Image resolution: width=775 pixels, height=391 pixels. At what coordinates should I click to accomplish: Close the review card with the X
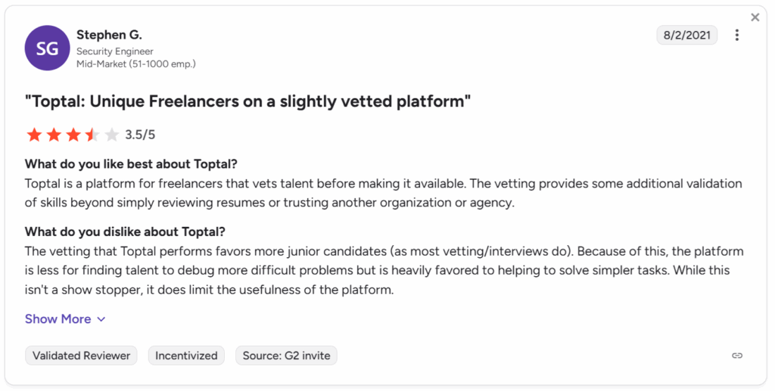[x=755, y=17]
